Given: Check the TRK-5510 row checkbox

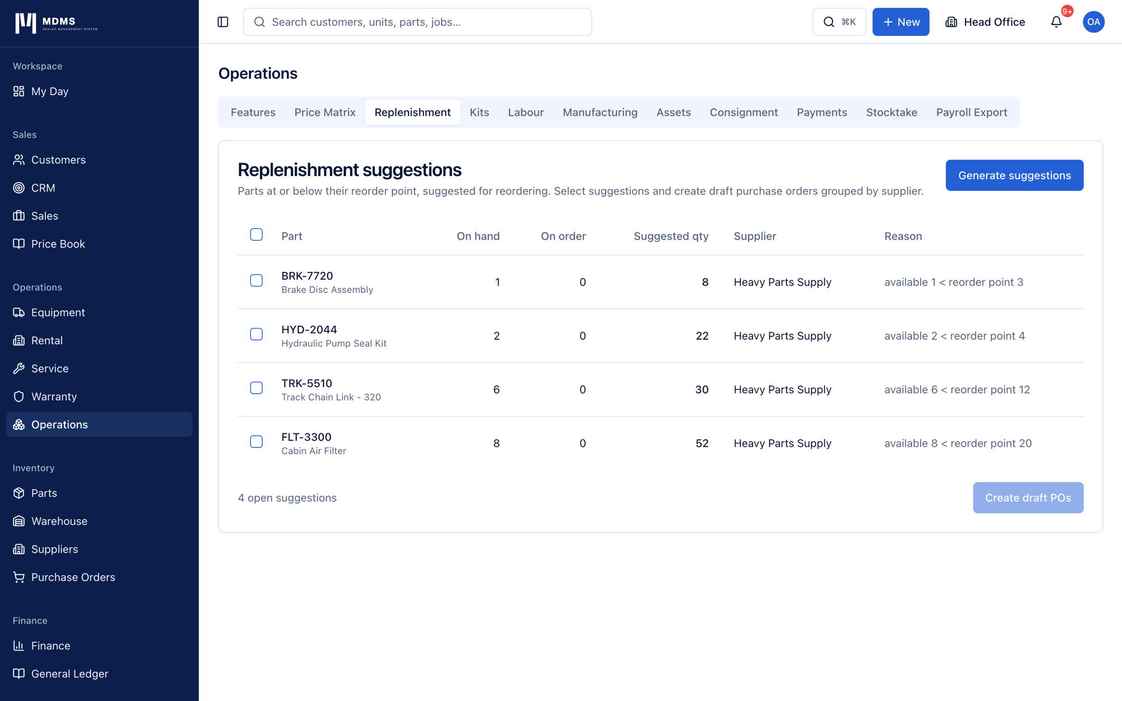Looking at the screenshot, I should click(256, 388).
